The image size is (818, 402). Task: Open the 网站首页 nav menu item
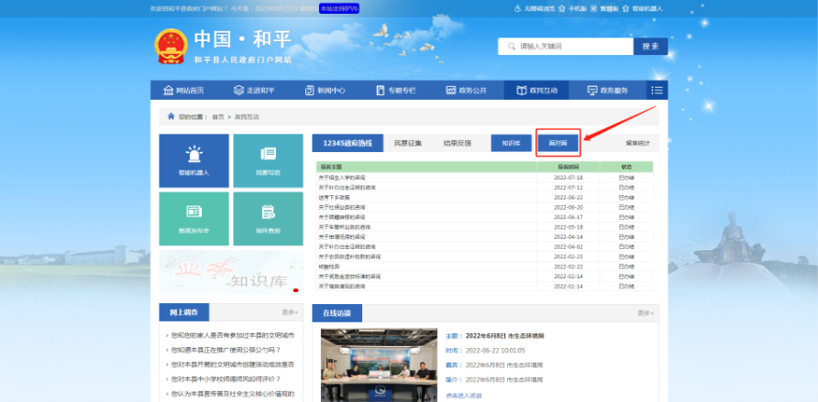[x=183, y=90]
